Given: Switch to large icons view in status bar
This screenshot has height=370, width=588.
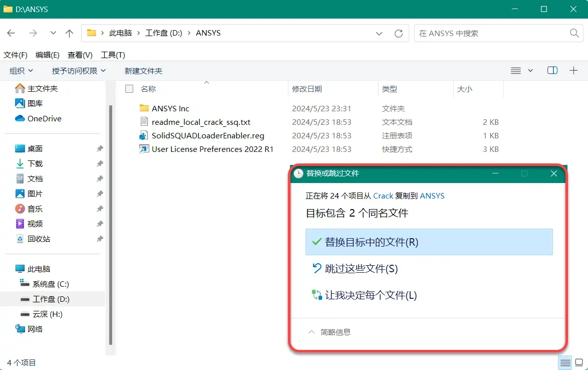Looking at the screenshot, I should click(x=579, y=363).
